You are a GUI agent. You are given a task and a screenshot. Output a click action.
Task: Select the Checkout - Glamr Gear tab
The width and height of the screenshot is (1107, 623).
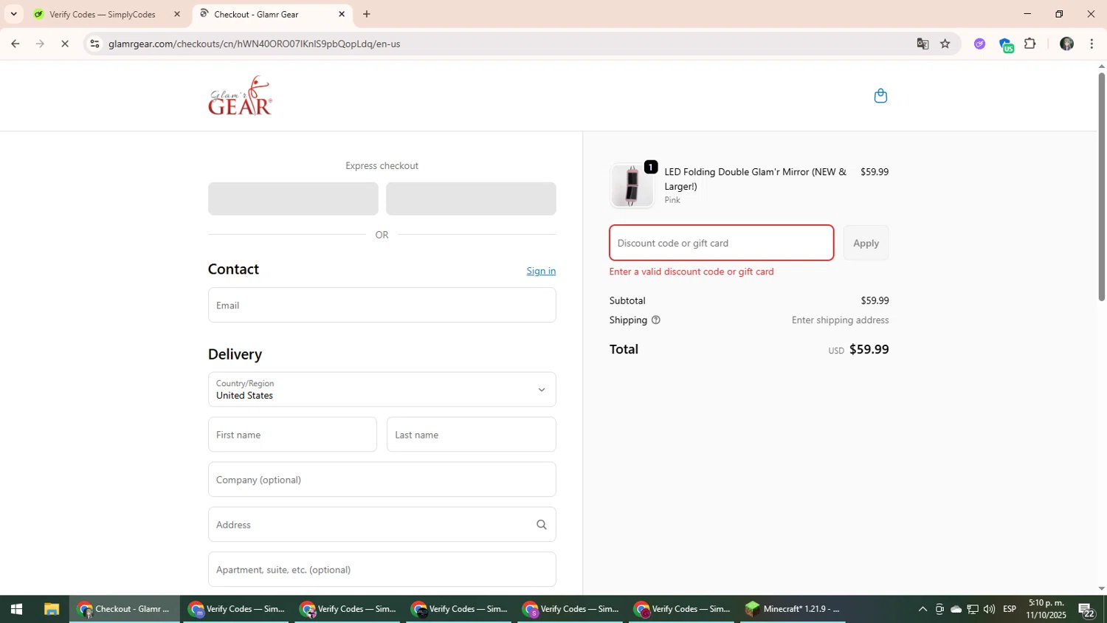[271, 14]
